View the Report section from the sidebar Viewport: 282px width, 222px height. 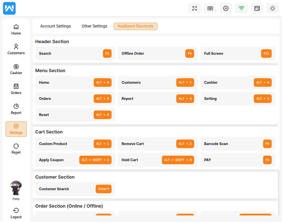pyautogui.click(x=16, y=109)
